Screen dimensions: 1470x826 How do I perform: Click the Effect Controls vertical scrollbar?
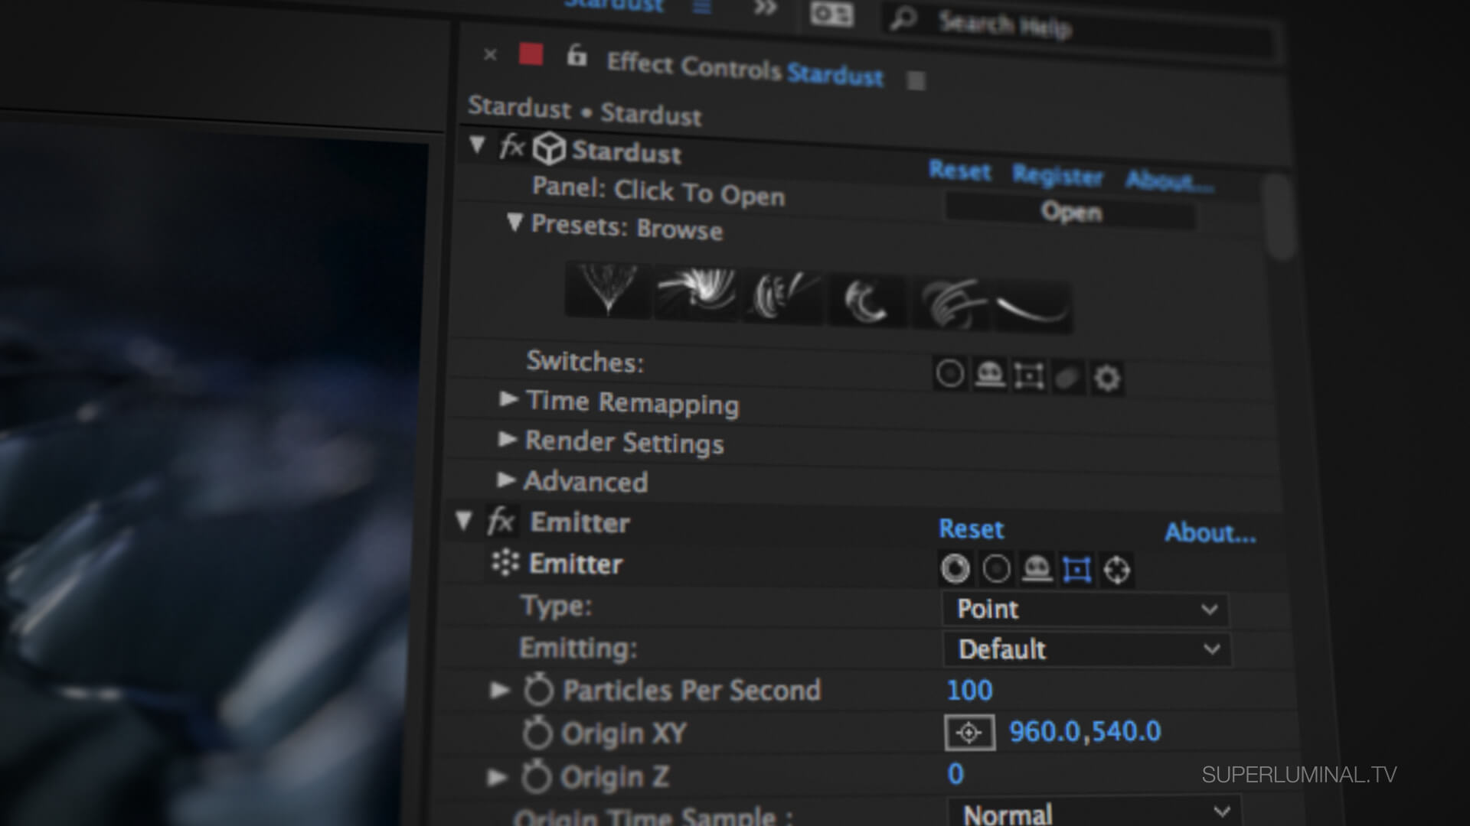[1279, 216]
